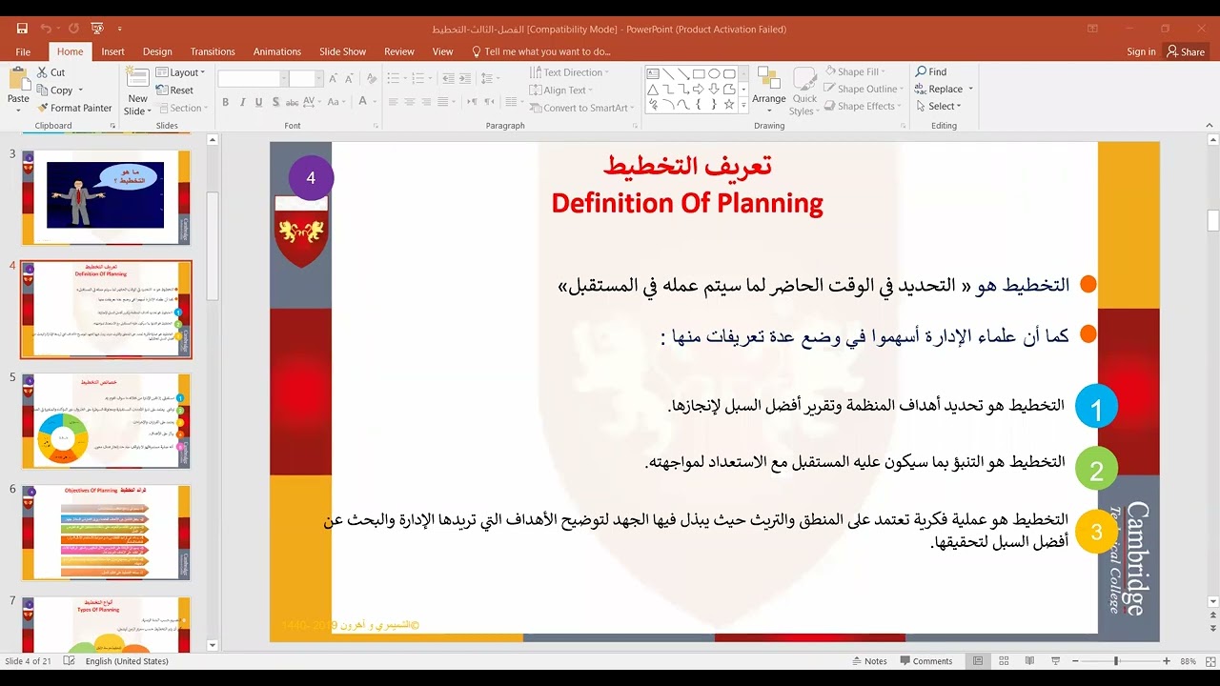Click the Notes button in status bar
Image resolution: width=1220 pixels, height=686 pixels.
pyautogui.click(x=868, y=661)
